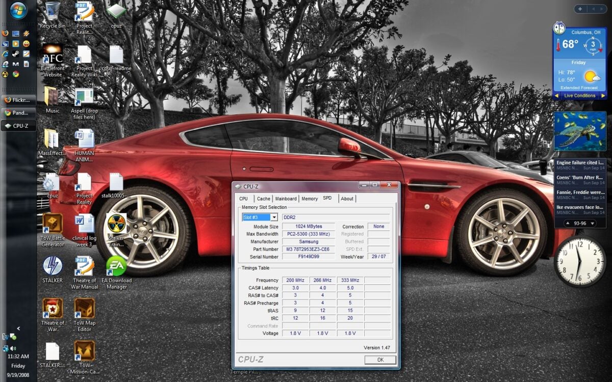
Task: Open 'Engine failure cited' news headline
Action: click(x=580, y=163)
